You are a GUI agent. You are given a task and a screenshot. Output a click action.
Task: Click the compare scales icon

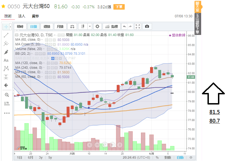pos(72,26)
